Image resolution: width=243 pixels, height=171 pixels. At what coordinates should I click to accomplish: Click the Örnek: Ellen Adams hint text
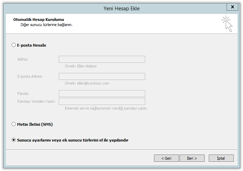pyautogui.click(x=81, y=66)
